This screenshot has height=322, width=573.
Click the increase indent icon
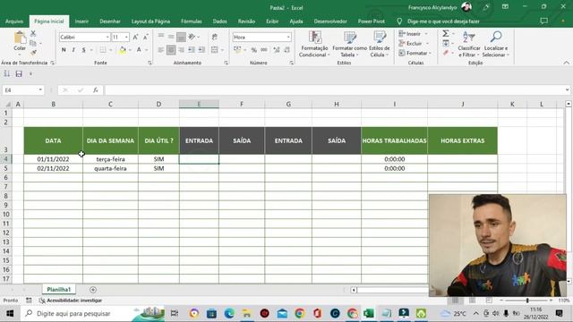tap(201, 50)
